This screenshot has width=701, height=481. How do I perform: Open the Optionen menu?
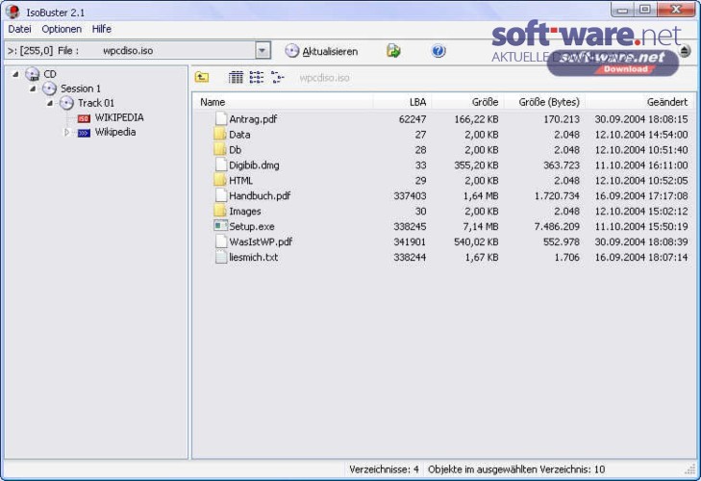(62, 29)
